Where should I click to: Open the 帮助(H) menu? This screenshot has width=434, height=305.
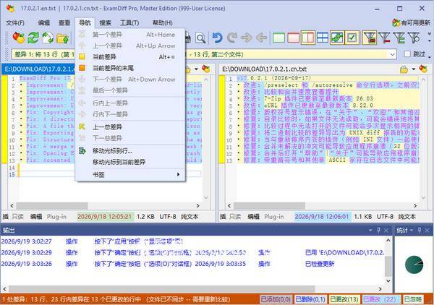163,23
